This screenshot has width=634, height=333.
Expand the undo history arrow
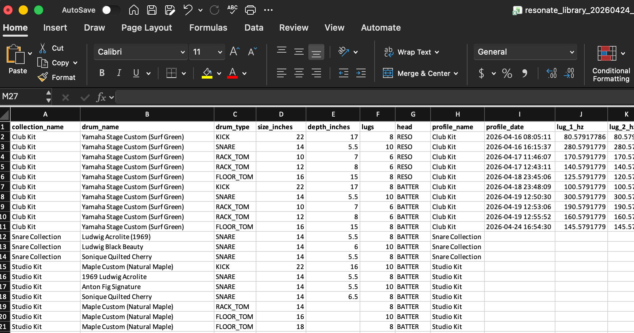pos(200,10)
